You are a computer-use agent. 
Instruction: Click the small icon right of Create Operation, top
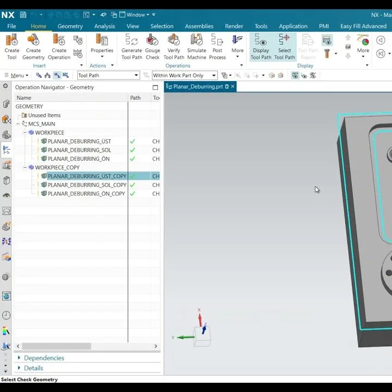(78, 40)
